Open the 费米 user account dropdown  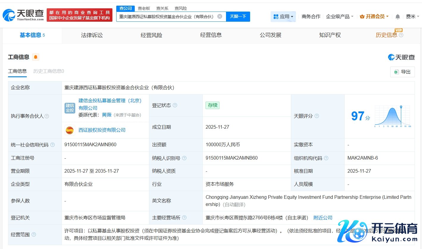412,17
